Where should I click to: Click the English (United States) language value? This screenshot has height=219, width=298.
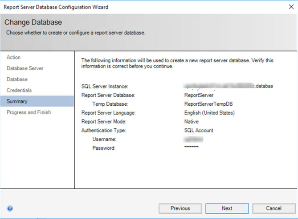click(x=209, y=113)
